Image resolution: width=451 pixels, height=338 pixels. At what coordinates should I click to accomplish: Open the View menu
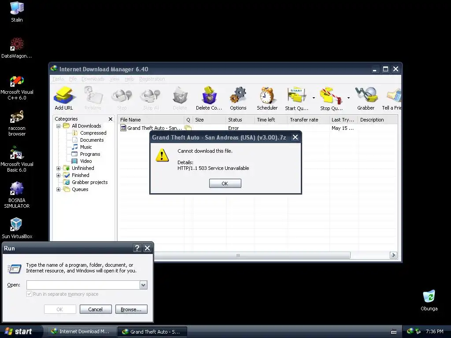(x=115, y=79)
